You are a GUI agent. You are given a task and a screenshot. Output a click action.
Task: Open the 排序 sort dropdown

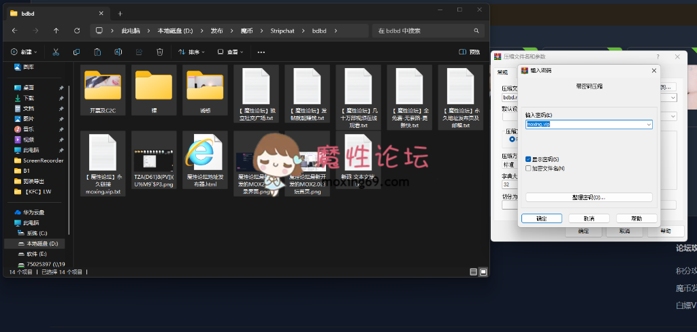pyautogui.click(x=191, y=52)
